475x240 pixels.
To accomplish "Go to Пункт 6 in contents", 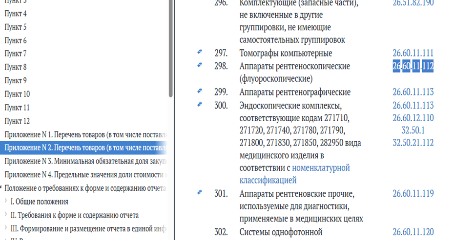I will tap(16, 40).
